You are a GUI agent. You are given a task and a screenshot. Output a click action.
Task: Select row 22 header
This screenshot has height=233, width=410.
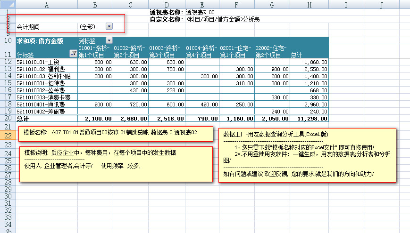pos(8,136)
